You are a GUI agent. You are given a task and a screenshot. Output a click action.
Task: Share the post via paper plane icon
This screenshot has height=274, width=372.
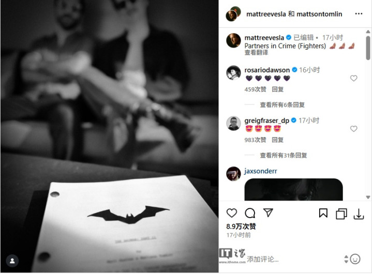click(268, 212)
